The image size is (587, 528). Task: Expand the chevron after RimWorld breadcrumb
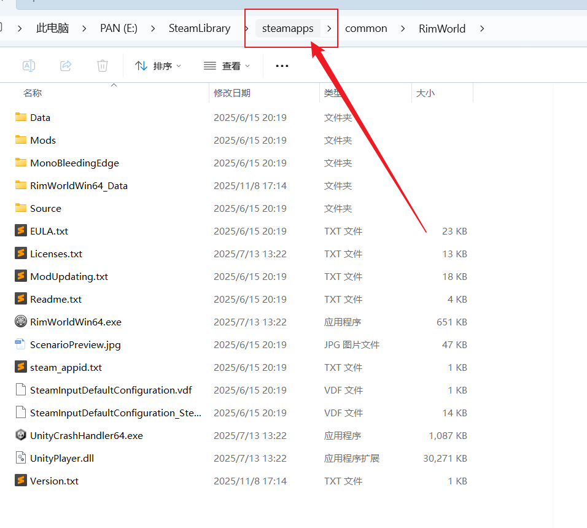482,28
